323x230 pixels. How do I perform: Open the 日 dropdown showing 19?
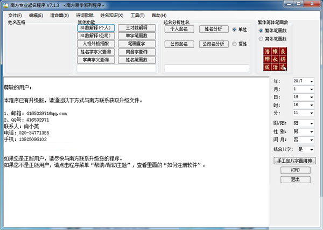304,97
